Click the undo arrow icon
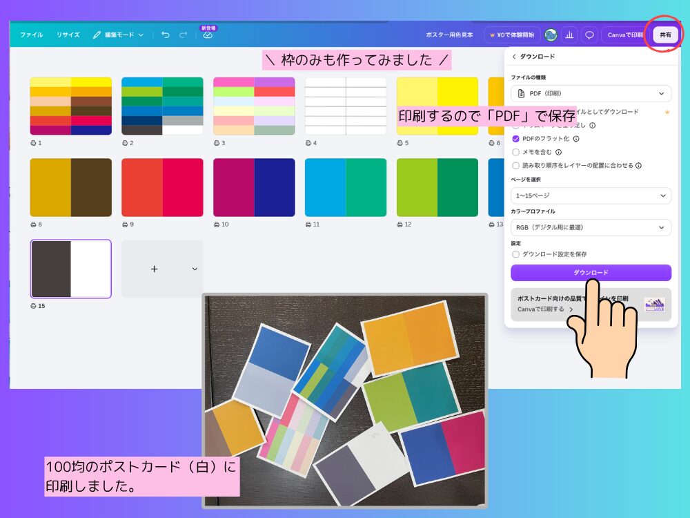Viewport: 690px width, 518px height. pyautogui.click(x=165, y=35)
